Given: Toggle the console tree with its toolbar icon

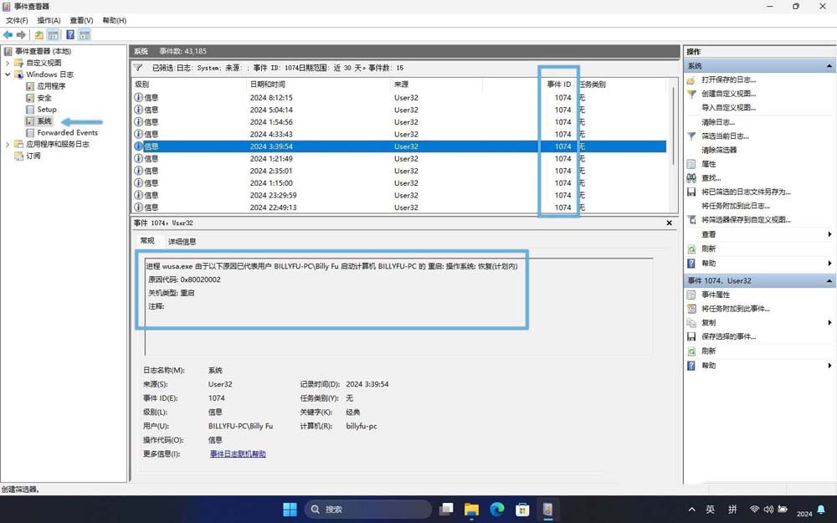Looking at the screenshot, I should (54, 35).
